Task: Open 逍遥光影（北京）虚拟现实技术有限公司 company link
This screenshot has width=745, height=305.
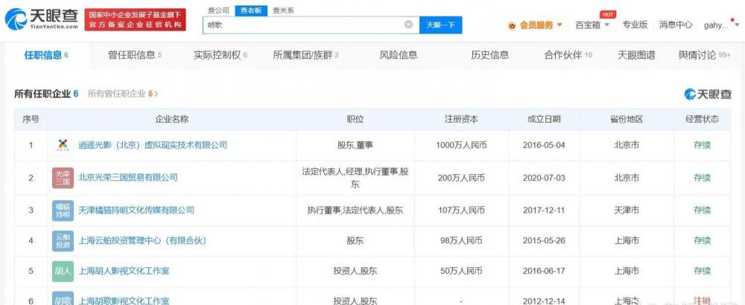Action: pos(153,145)
